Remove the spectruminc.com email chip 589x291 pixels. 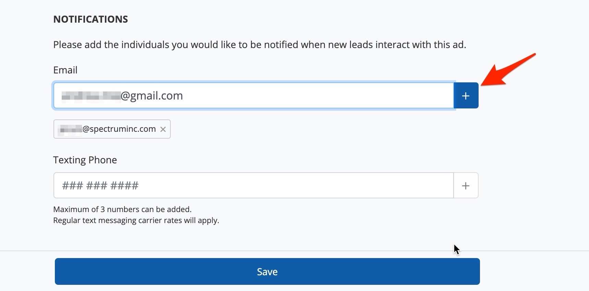pyautogui.click(x=163, y=129)
